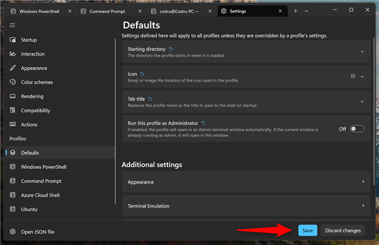
Task: Click the gear icon beside Open JSON file
Action: pos(12,232)
